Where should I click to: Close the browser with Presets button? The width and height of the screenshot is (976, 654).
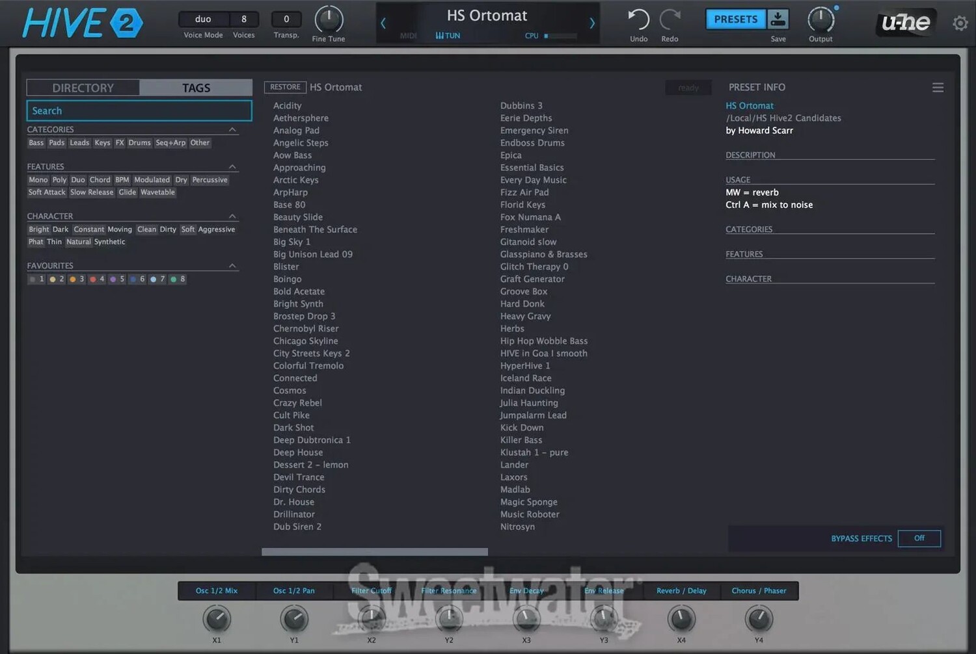735,20
